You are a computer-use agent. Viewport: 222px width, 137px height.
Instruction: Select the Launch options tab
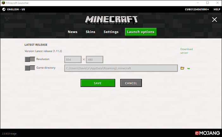(x=140, y=32)
